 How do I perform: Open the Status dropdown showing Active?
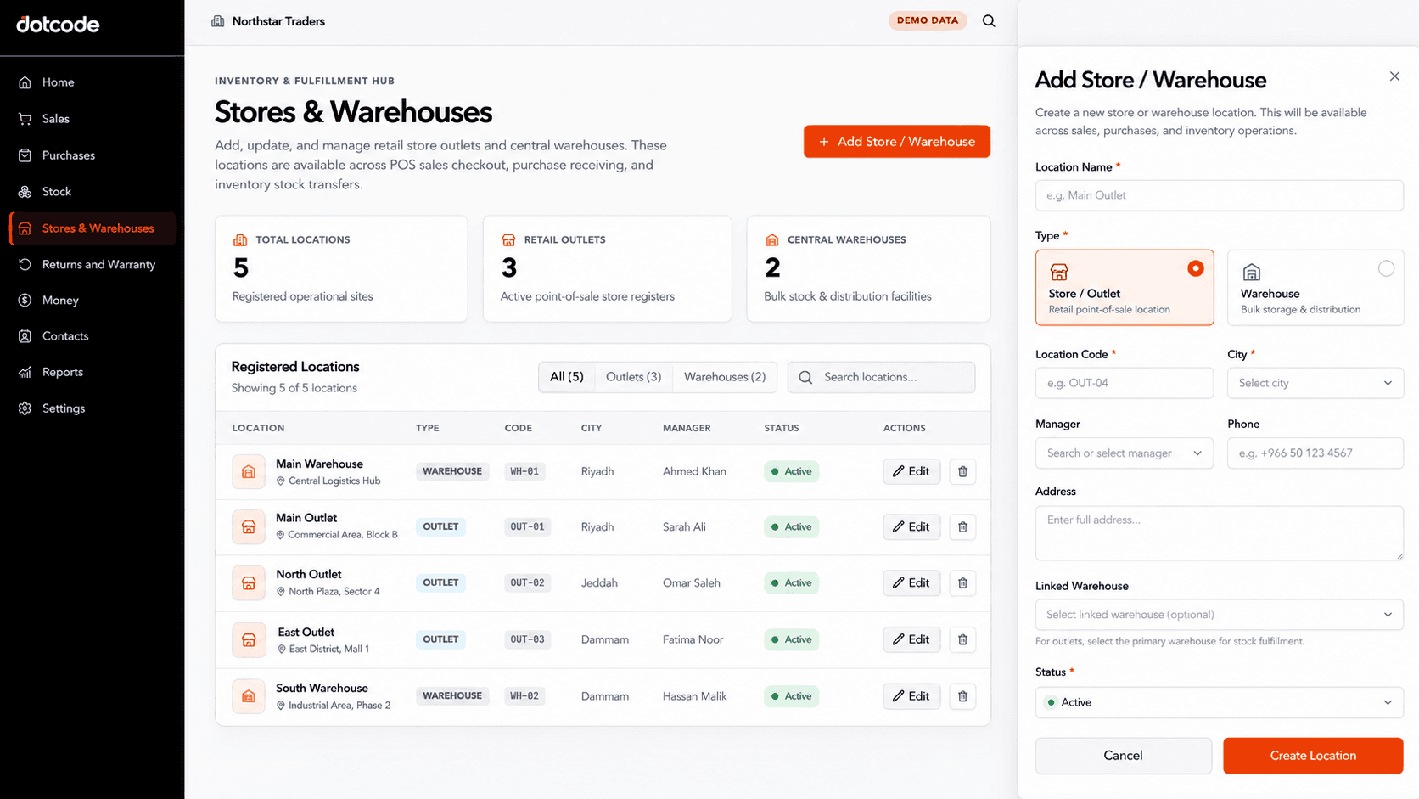tap(1220, 702)
